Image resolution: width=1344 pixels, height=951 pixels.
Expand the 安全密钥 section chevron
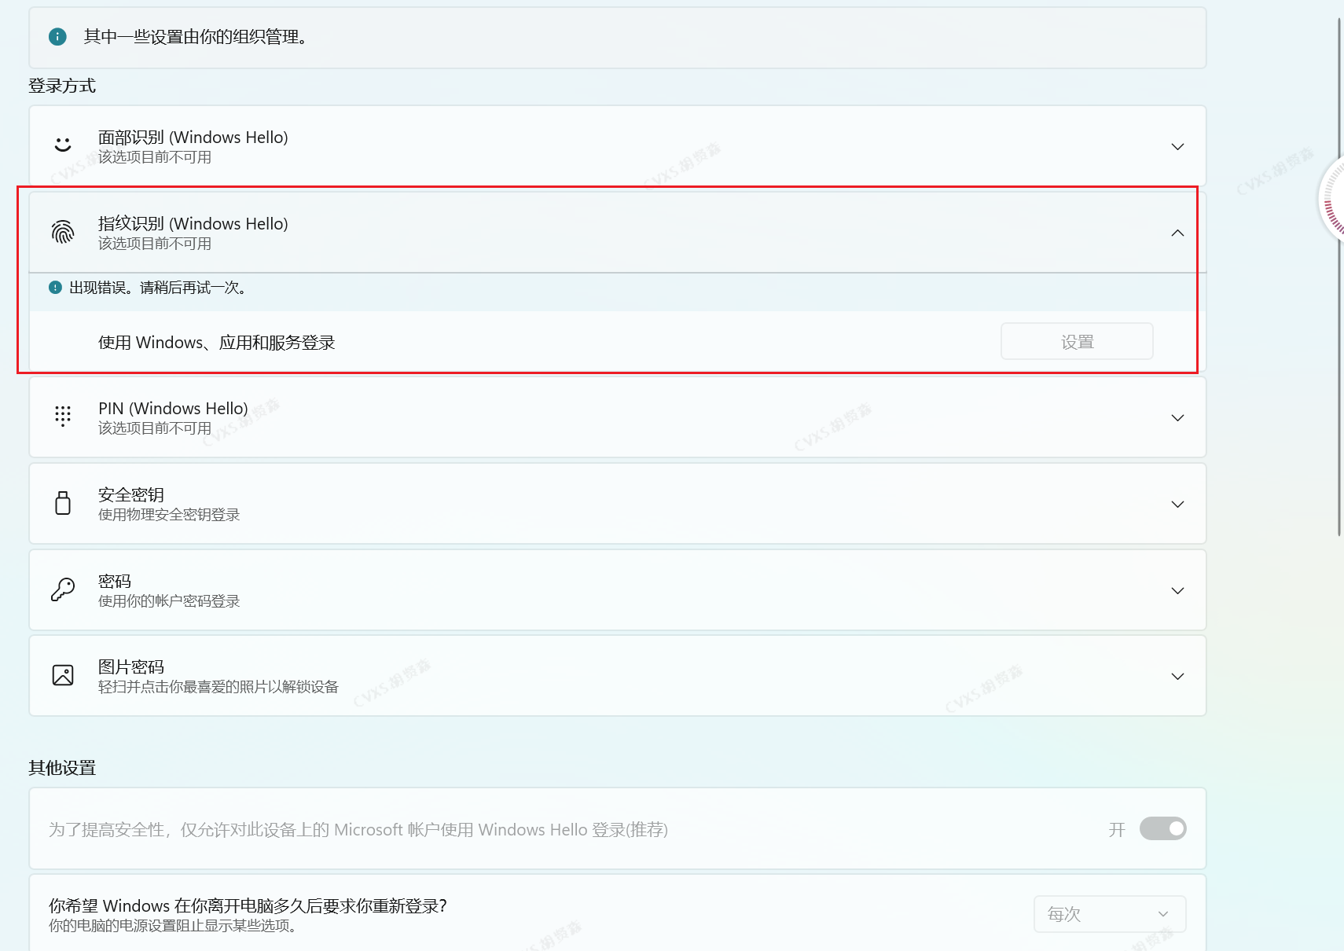coord(1177,504)
